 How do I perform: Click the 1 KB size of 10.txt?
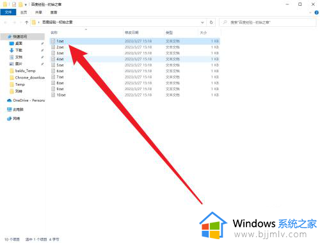point(215,95)
